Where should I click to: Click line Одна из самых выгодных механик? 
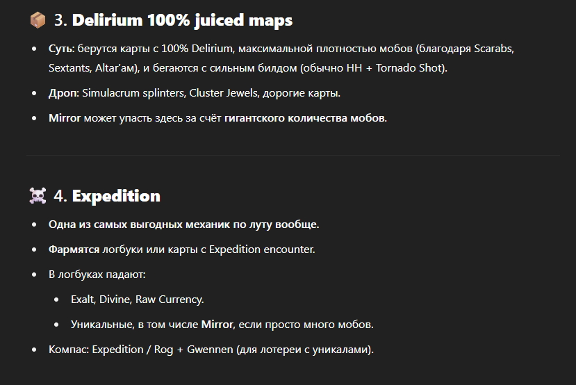pyautogui.click(x=183, y=224)
